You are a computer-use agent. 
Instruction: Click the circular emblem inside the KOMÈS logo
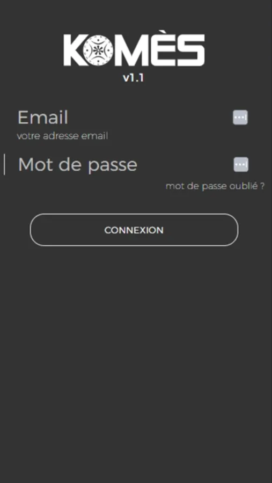tap(98, 50)
